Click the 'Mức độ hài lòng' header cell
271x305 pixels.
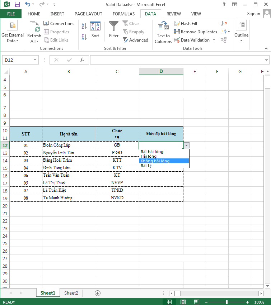coord(161,134)
